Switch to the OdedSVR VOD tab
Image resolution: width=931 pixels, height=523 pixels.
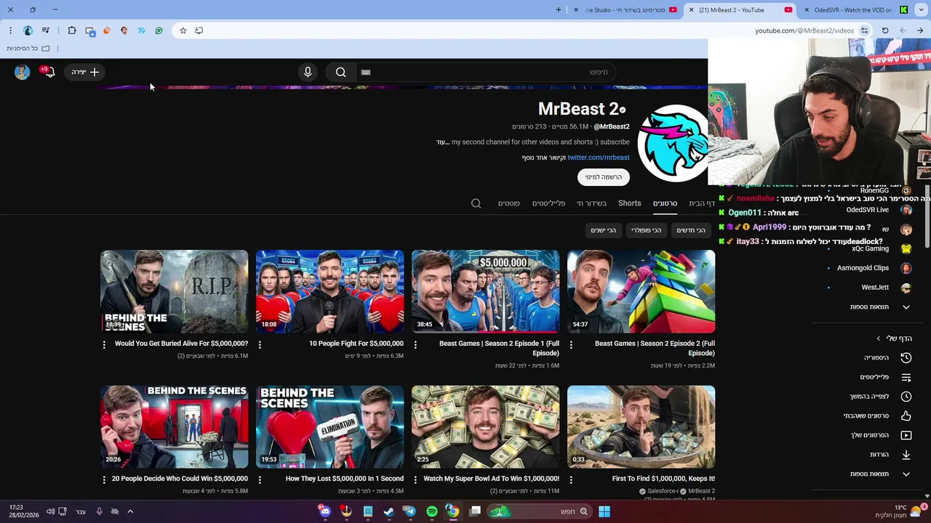[x=852, y=10]
